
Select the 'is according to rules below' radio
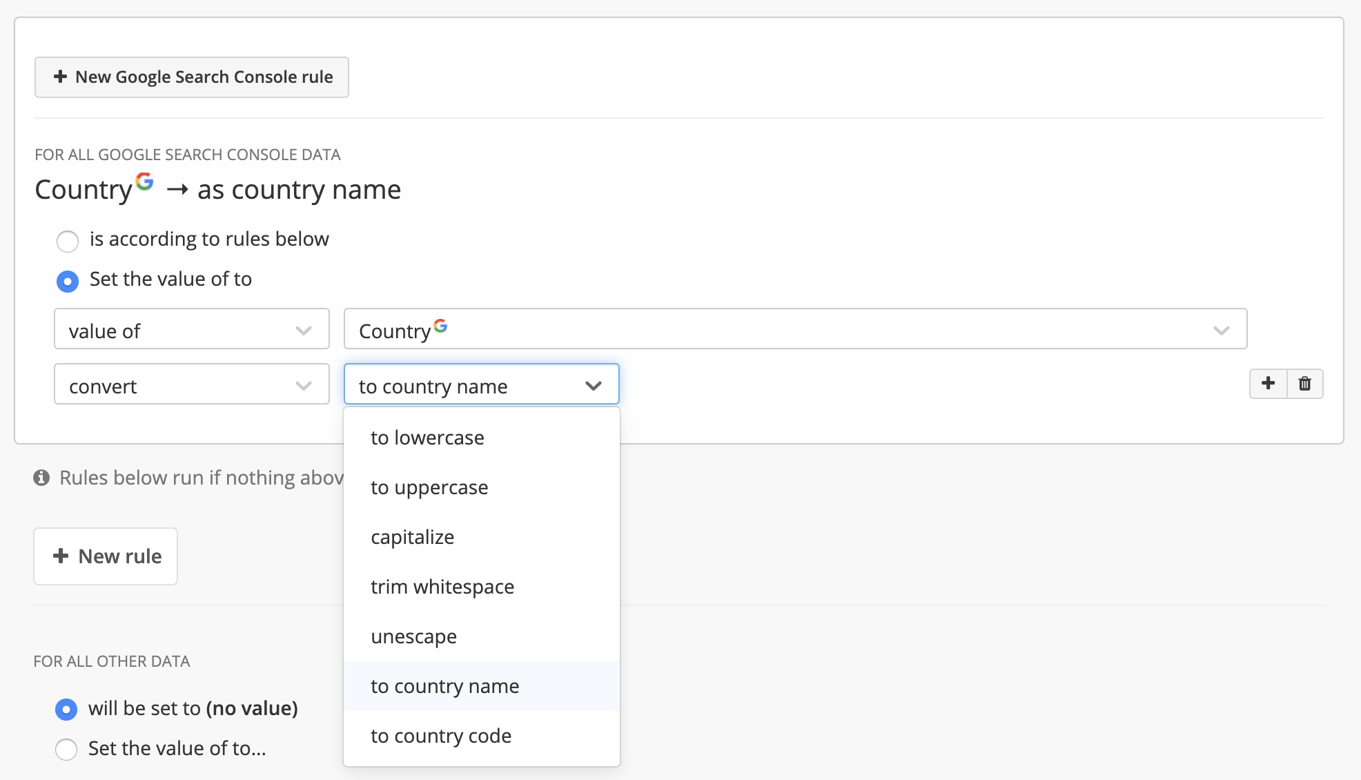pos(68,241)
